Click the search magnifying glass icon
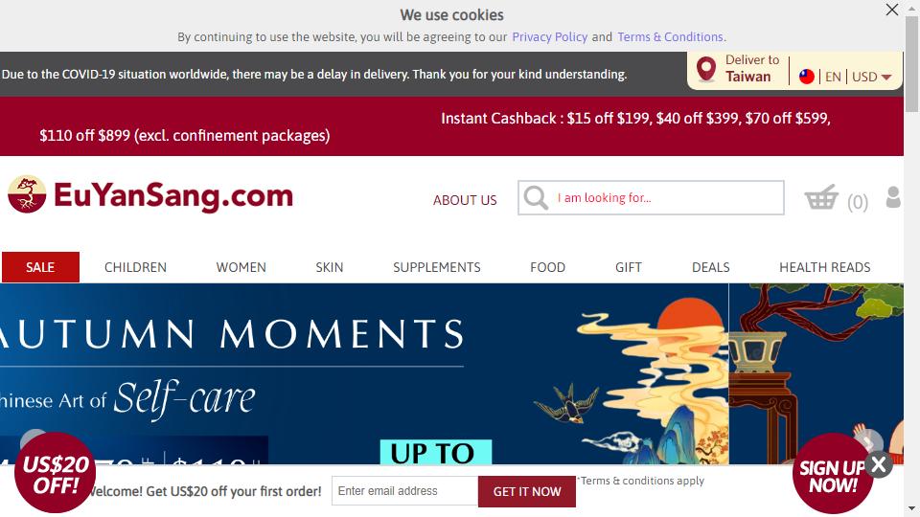This screenshot has width=920, height=517. tap(536, 198)
